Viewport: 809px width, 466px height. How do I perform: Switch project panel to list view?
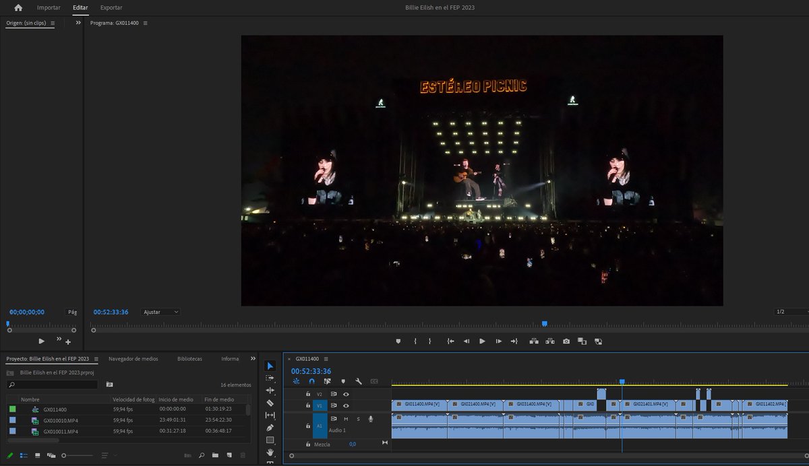(x=23, y=456)
